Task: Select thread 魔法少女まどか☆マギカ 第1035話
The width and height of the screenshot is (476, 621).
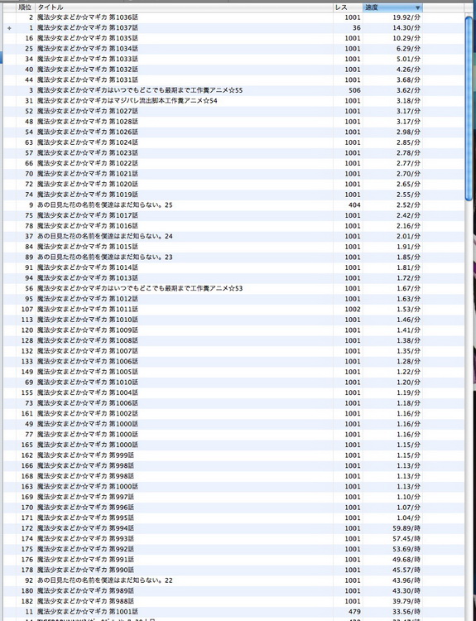Action: point(88,38)
